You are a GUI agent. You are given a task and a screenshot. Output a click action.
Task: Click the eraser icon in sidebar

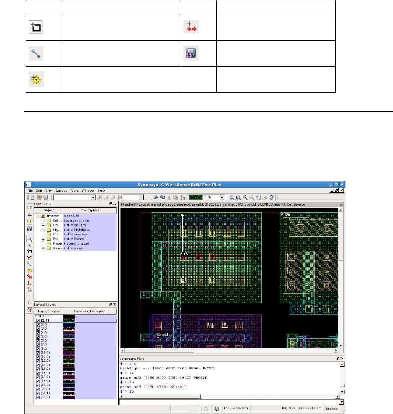pyautogui.click(x=30, y=221)
